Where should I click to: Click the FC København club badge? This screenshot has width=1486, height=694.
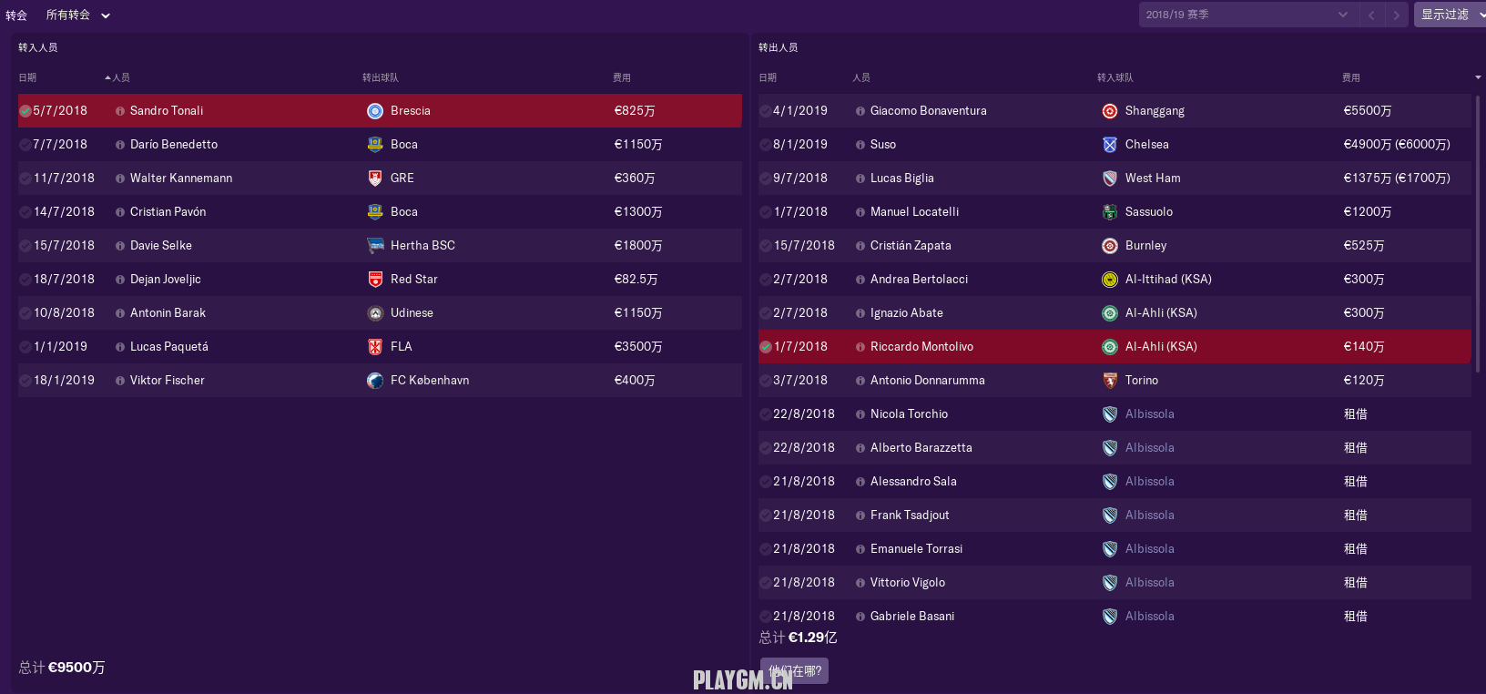pyautogui.click(x=375, y=381)
